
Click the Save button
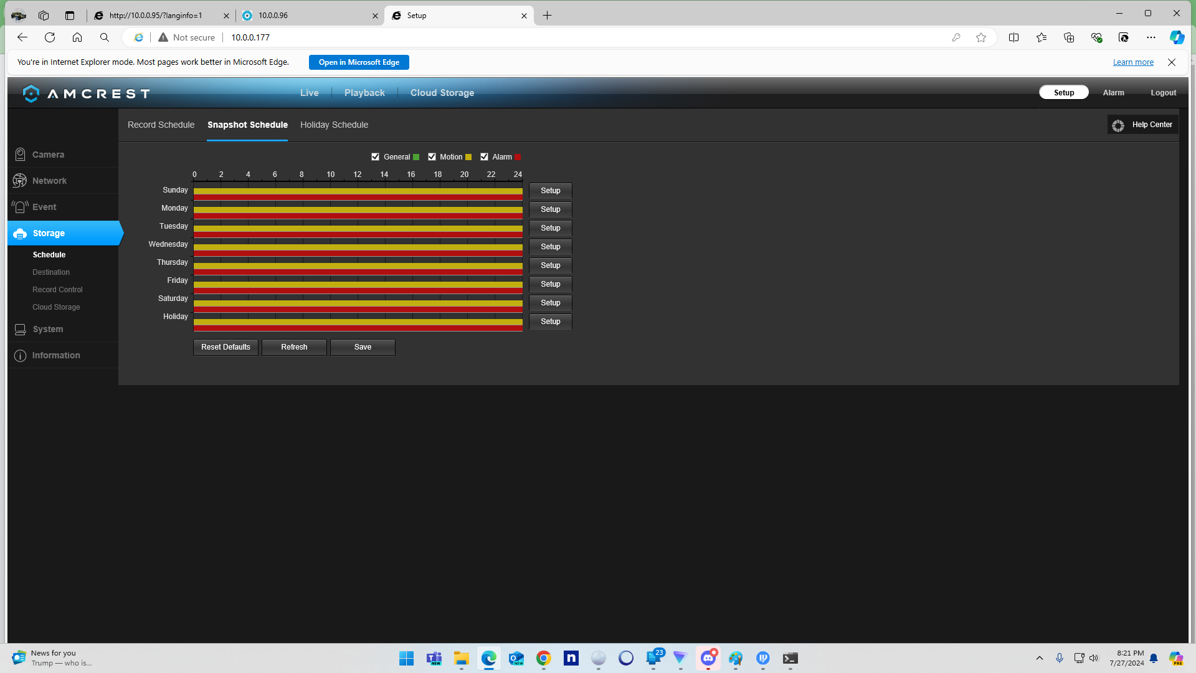[x=363, y=347]
